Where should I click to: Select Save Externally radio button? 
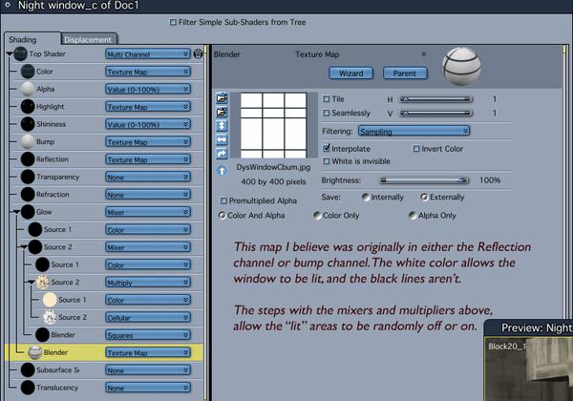[424, 198]
